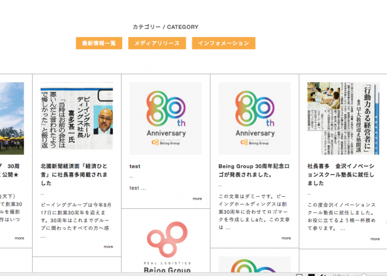
Task: Open the 北國新聞 newspaper clipping thumbnail
Action: (x=77, y=116)
